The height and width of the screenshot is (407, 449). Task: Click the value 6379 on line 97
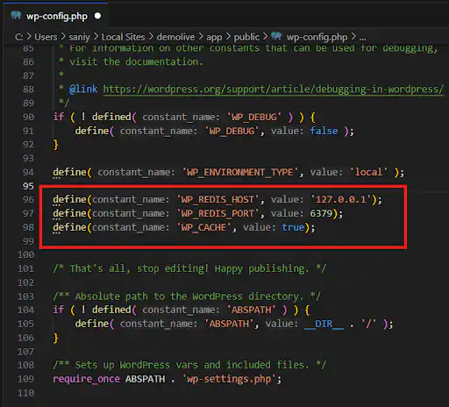pos(321,213)
